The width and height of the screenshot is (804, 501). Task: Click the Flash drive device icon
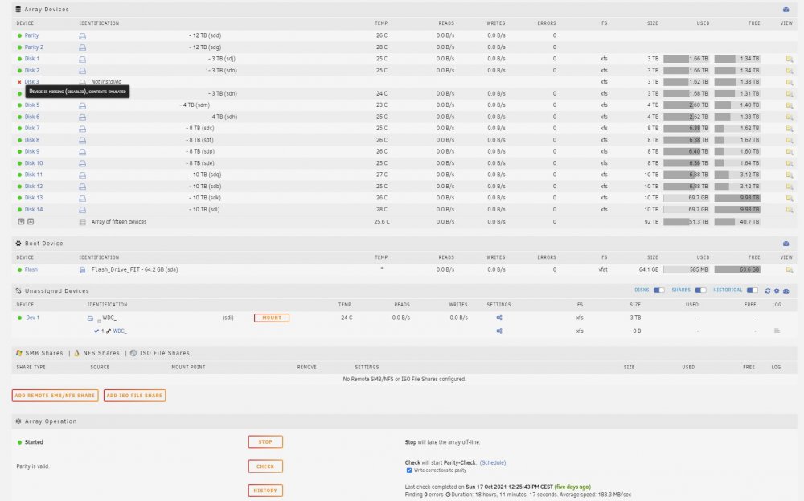click(x=82, y=269)
